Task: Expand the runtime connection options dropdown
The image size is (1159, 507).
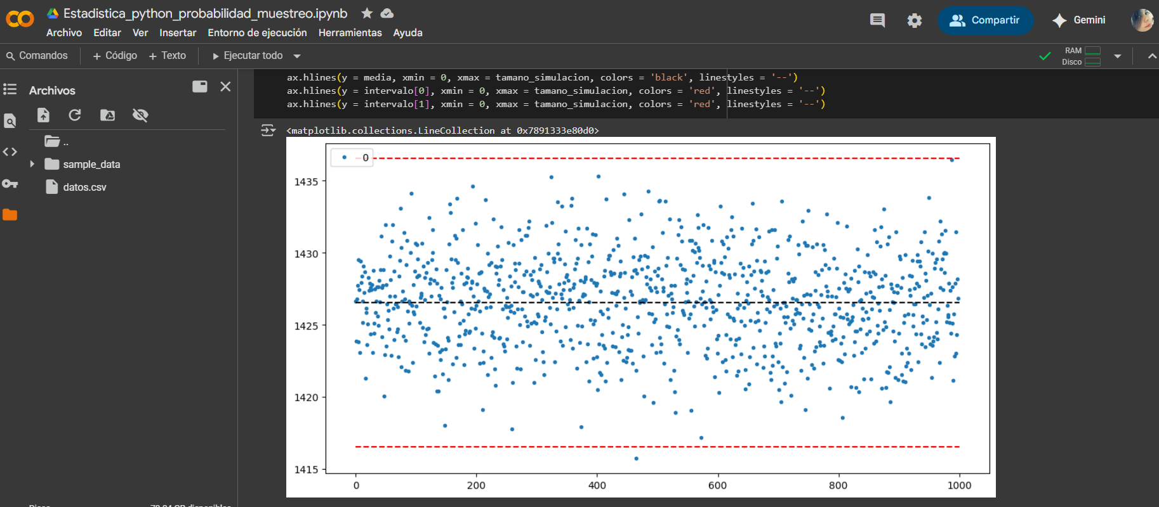Action: click(x=1118, y=56)
